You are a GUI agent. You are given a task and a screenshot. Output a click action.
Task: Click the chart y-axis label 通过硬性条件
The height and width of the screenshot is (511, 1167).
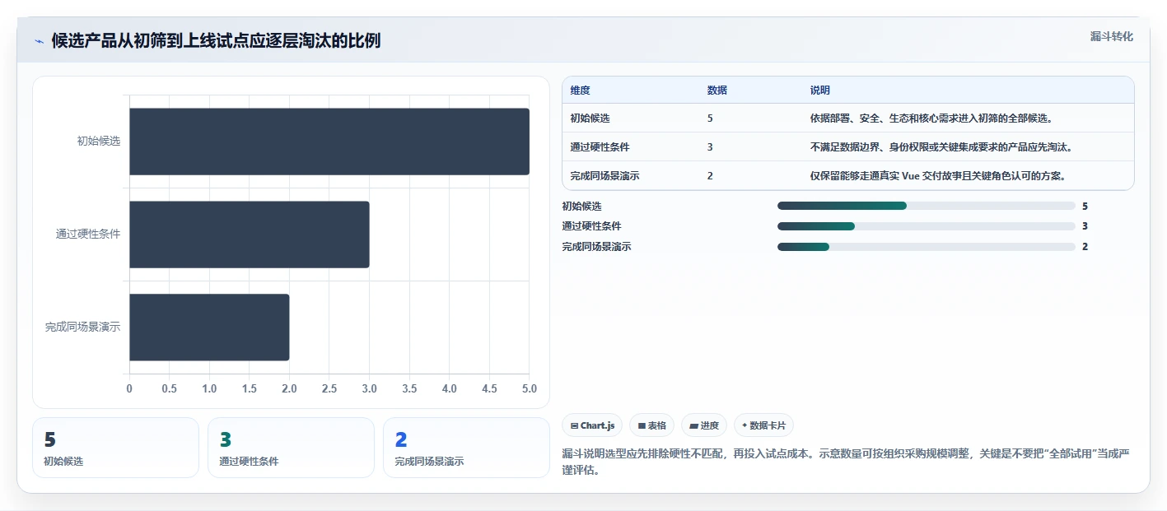point(88,235)
